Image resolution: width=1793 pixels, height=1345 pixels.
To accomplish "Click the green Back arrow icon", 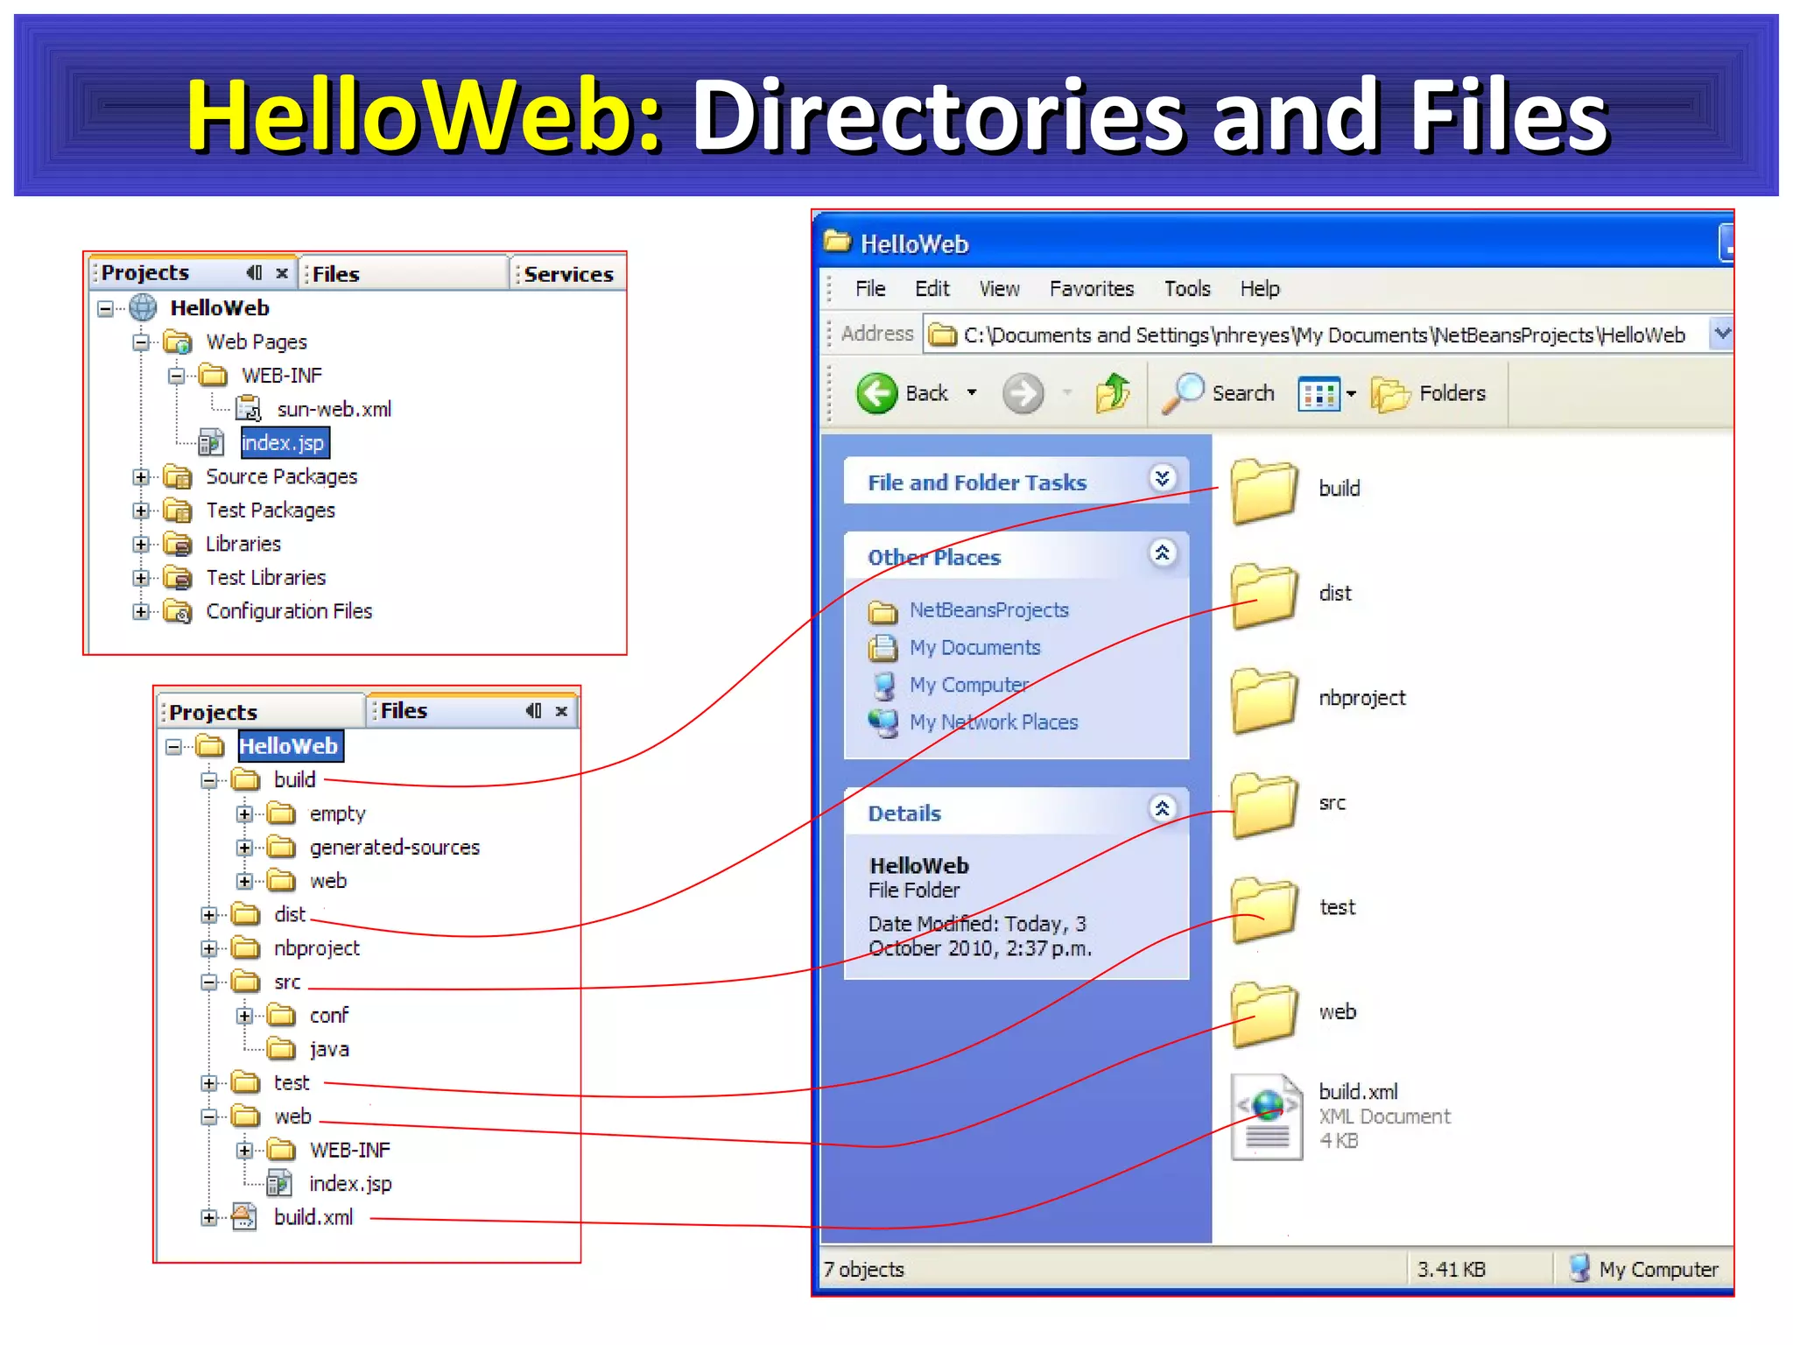I will pyautogui.click(x=876, y=393).
